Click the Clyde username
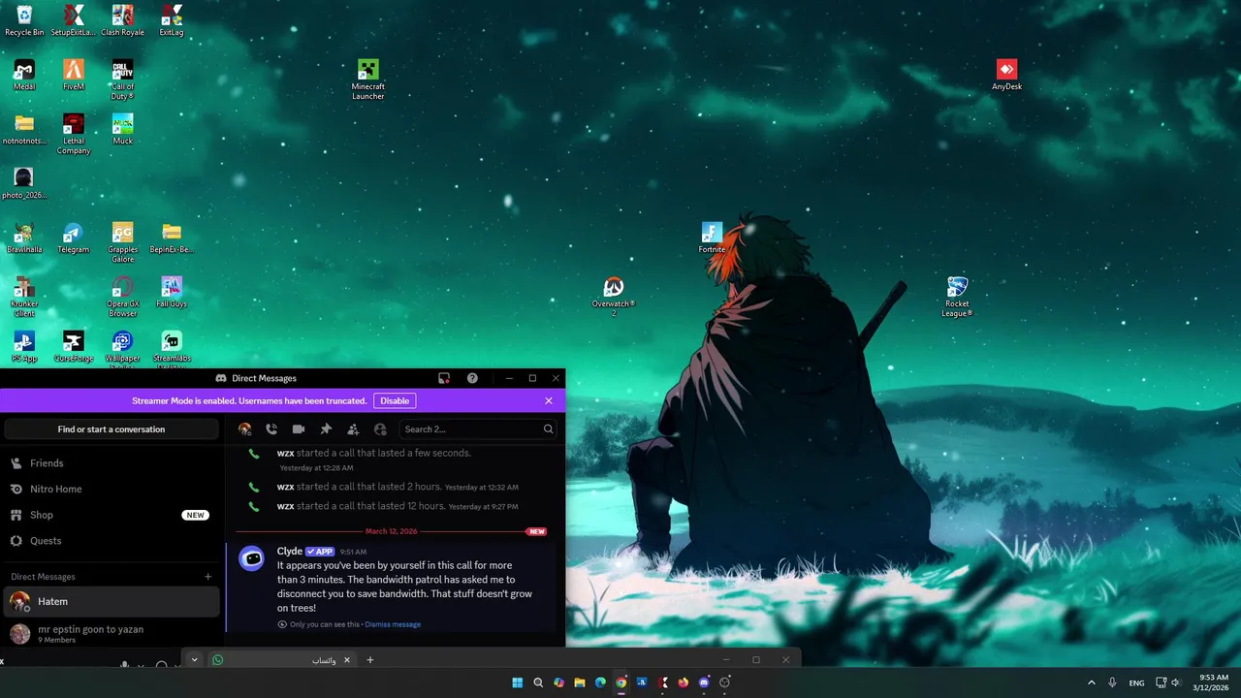Screen dimensions: 1241x698 (x=290, y=551)
